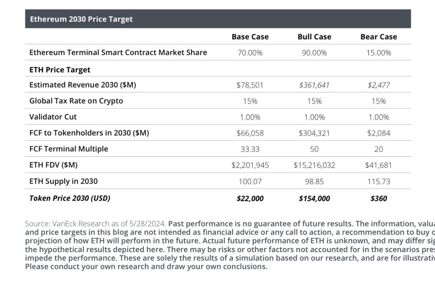The width and height of the screenshot is (435, 289).
Task: Select the $78,501 estimated revenue value
Action: 250,85
